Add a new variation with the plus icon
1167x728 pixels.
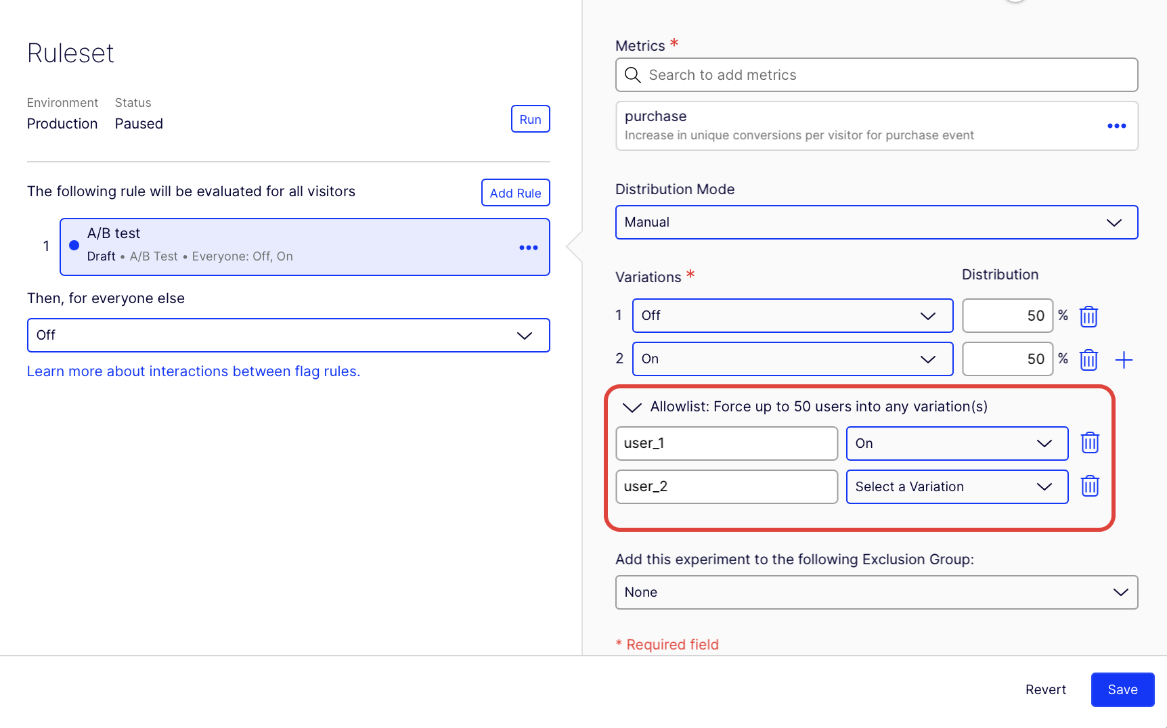pyautogui.click(x=1124, y=359)
